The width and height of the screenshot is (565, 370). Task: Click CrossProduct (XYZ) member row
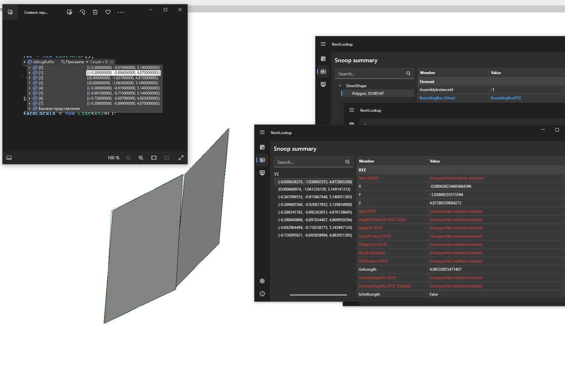tap(461, 236)
